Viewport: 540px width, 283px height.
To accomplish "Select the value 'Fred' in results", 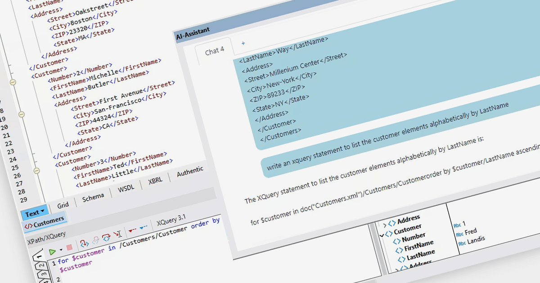I will click(471, 232).
